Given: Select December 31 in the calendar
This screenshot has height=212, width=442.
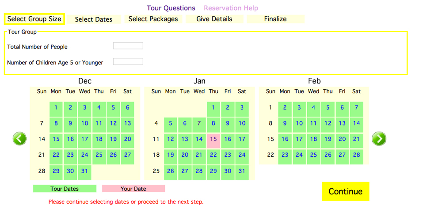Looking at the screenshot, I should 84,171.
